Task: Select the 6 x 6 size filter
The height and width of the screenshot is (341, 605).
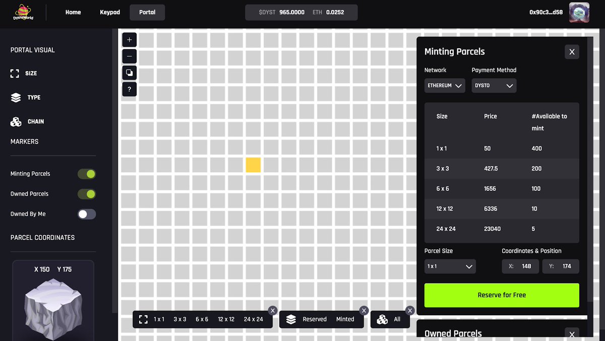Action: [202, 319]
